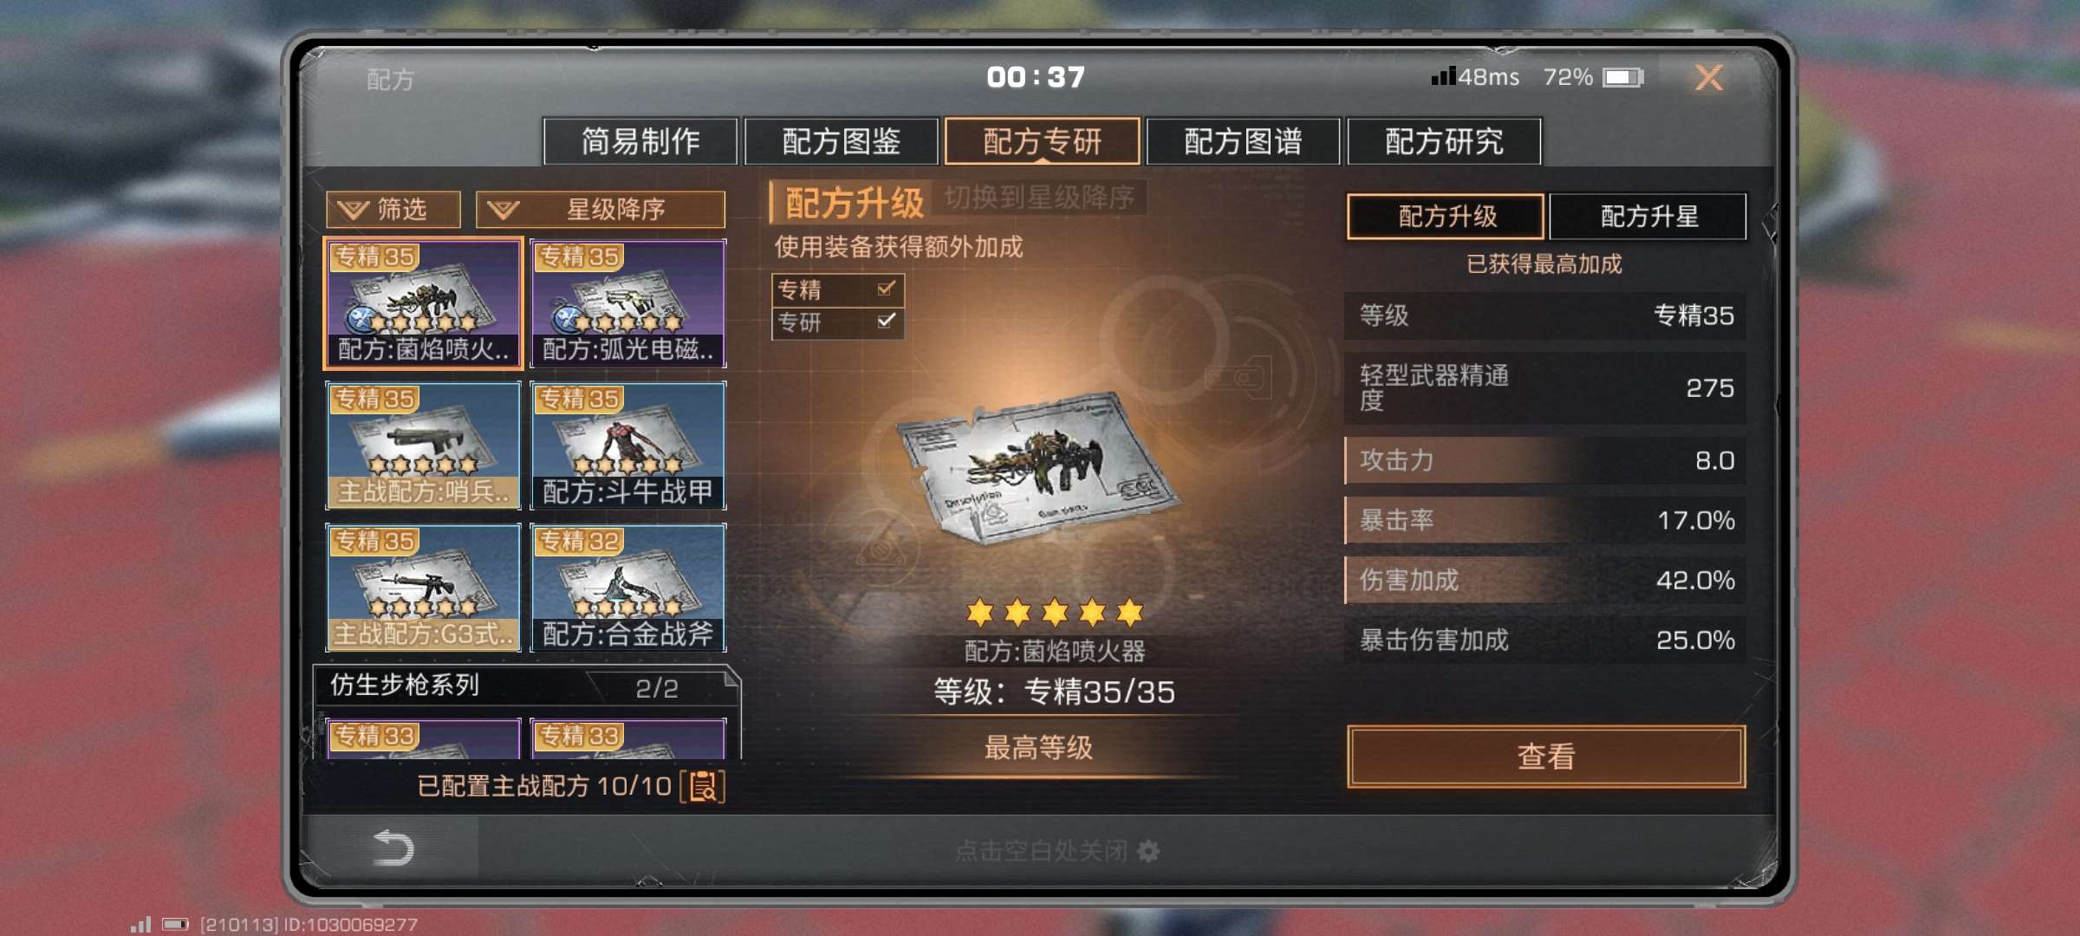Click the large recipe blueprint image in center
The width and height of the screenshot is (2080, 936).
tap(1037, 468)
